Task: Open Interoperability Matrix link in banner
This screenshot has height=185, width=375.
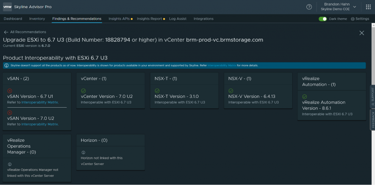Action: pos(222,66)
